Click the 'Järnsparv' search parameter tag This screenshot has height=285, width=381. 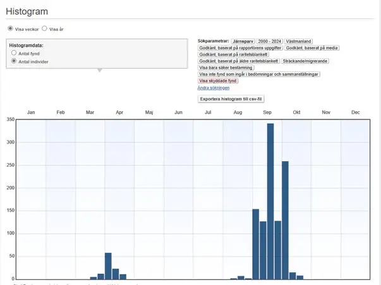pyautogui.click(x=243, y=41)
